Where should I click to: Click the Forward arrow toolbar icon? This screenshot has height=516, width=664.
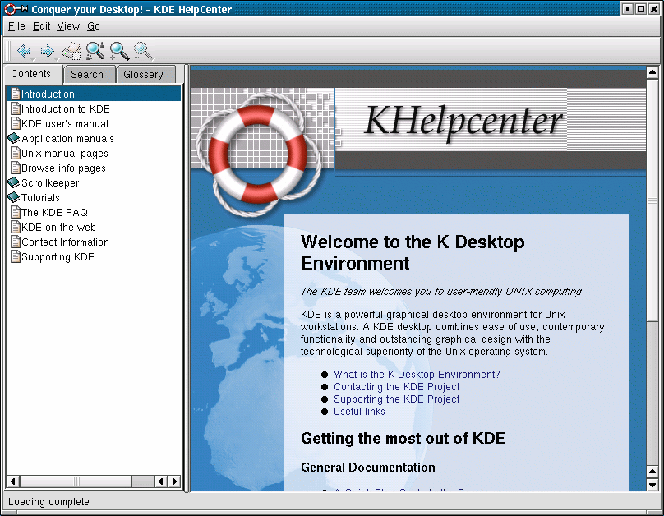click(x=47, y=51)
